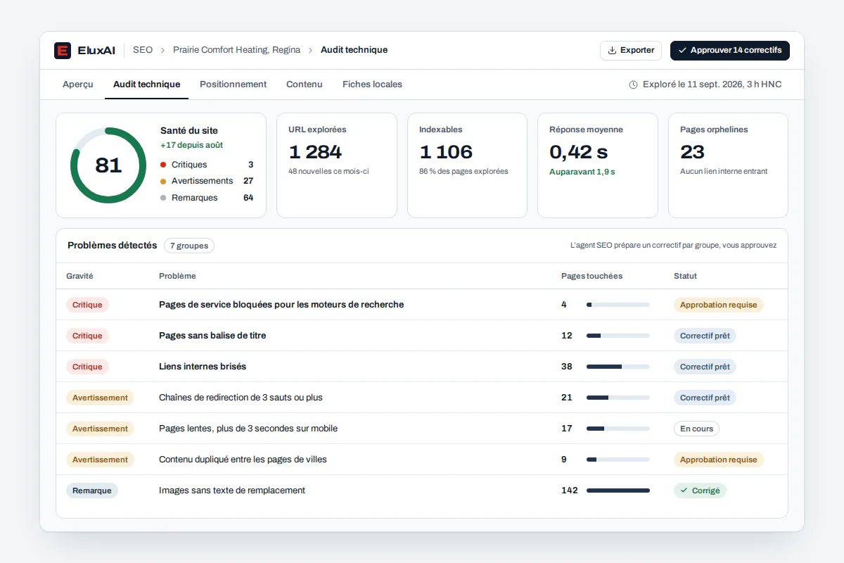Screen dimensions: 844x563
Task: Click the Avertissements 27 row
Action: pyautogui.click(x=207, y=181)
